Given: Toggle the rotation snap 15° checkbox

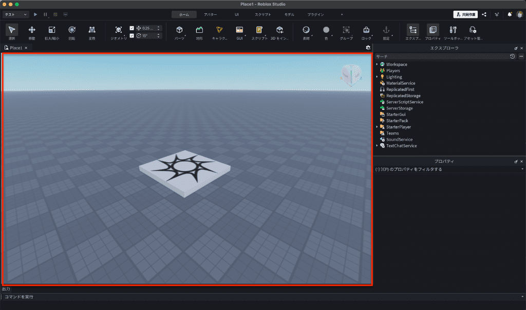Looking at the screenshot, I should [132, 36].
